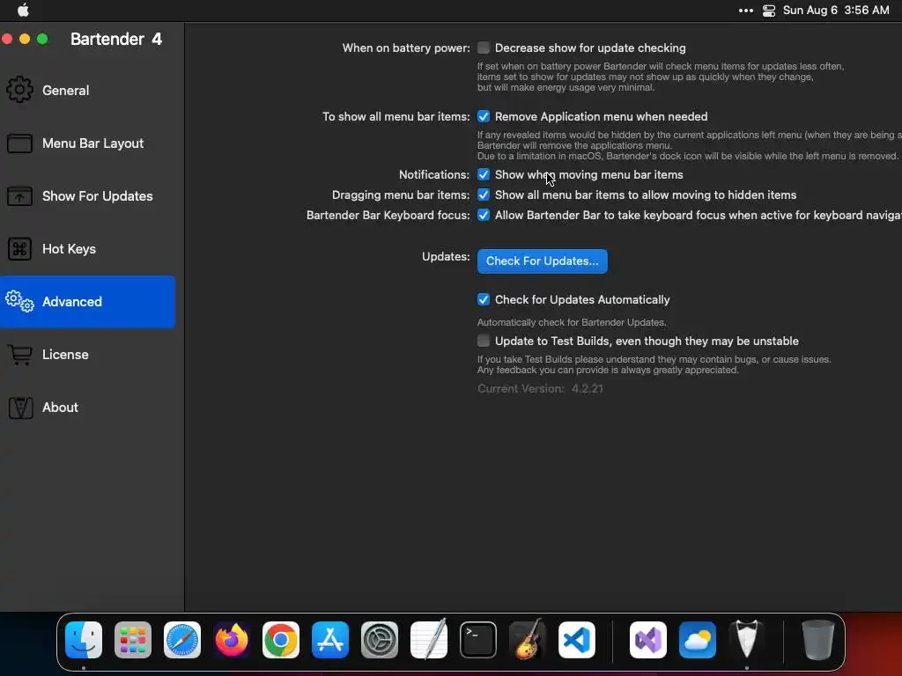
Task: Click the Show For Updates icon
Action: 19,196
